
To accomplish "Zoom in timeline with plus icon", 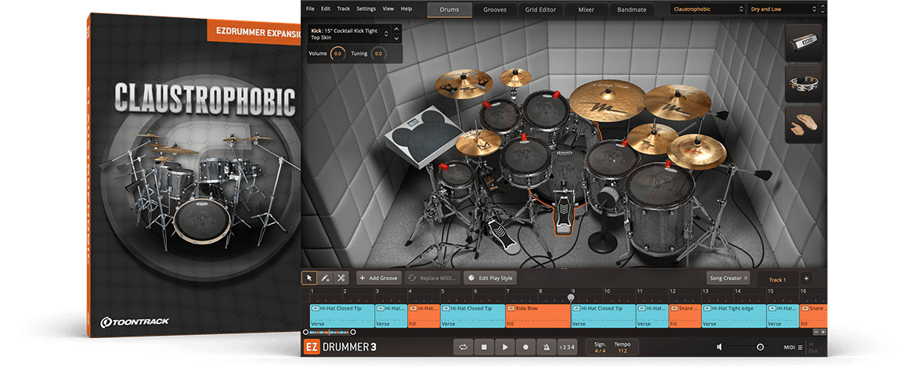I will pyautogui.click(x=823, y=332).
